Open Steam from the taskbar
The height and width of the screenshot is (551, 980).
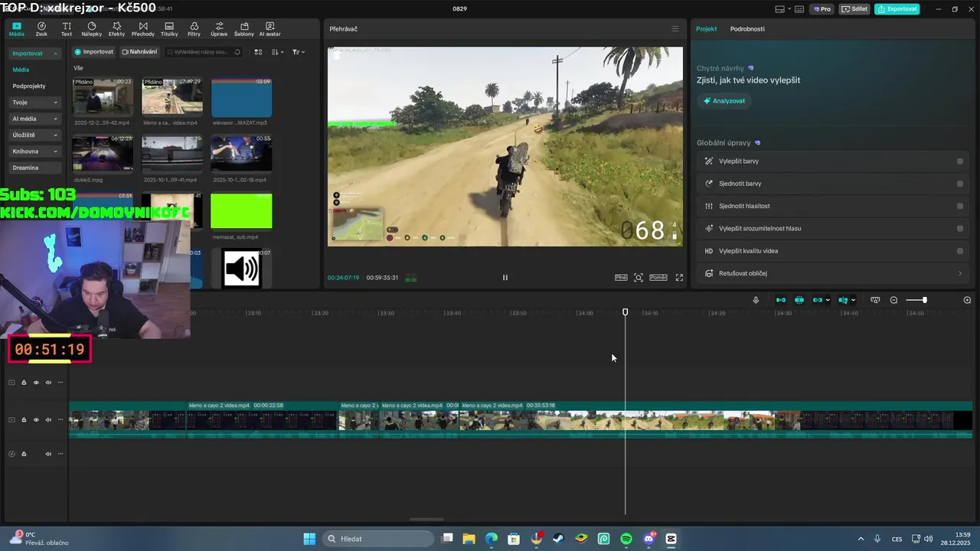558,539
